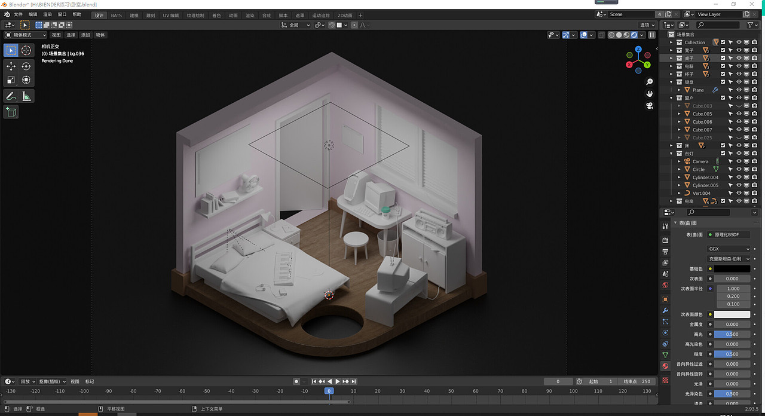Collapse the 台灯 collection
Image resolution: width=765 pixels, height=416 pixels.
[672, 154]
